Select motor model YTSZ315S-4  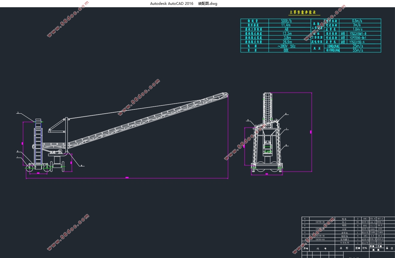tap(356, 42)
